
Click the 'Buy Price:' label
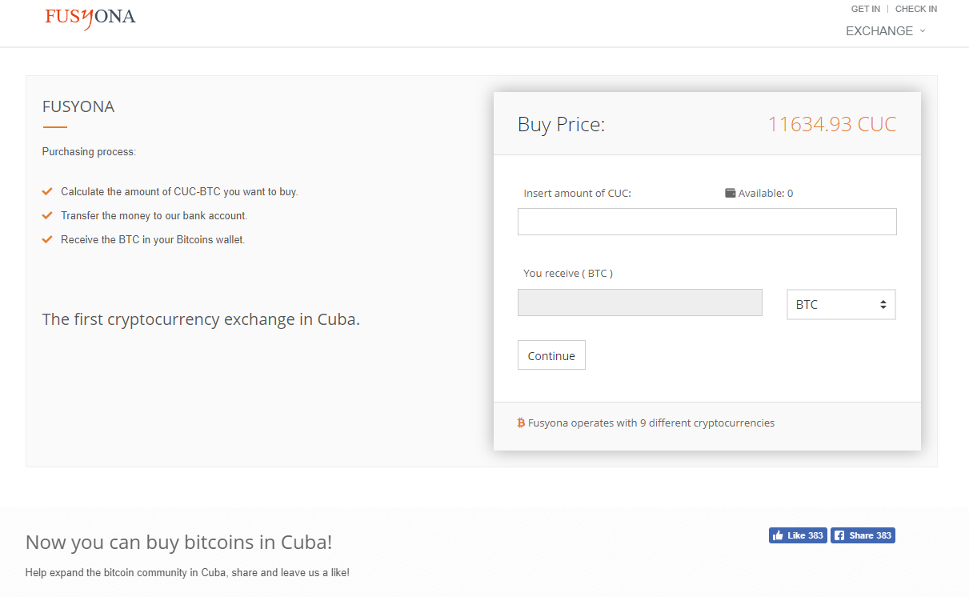(561, 125)
